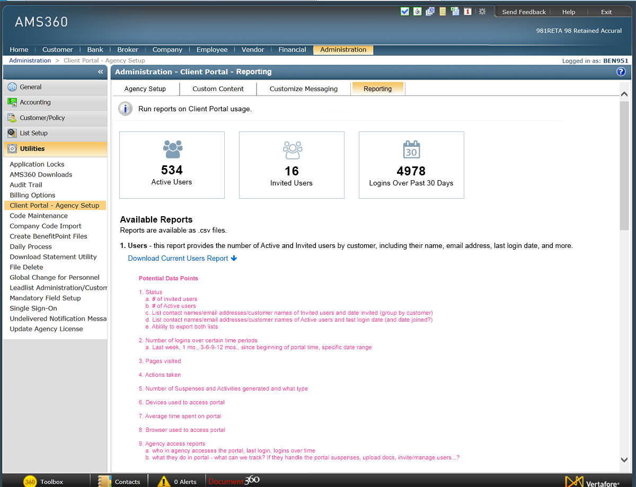Image resolution: width=636 pixels, height=487 pixels.
Task: Open Mandatory Field Setup utility
Action: (x=45, y=298)
